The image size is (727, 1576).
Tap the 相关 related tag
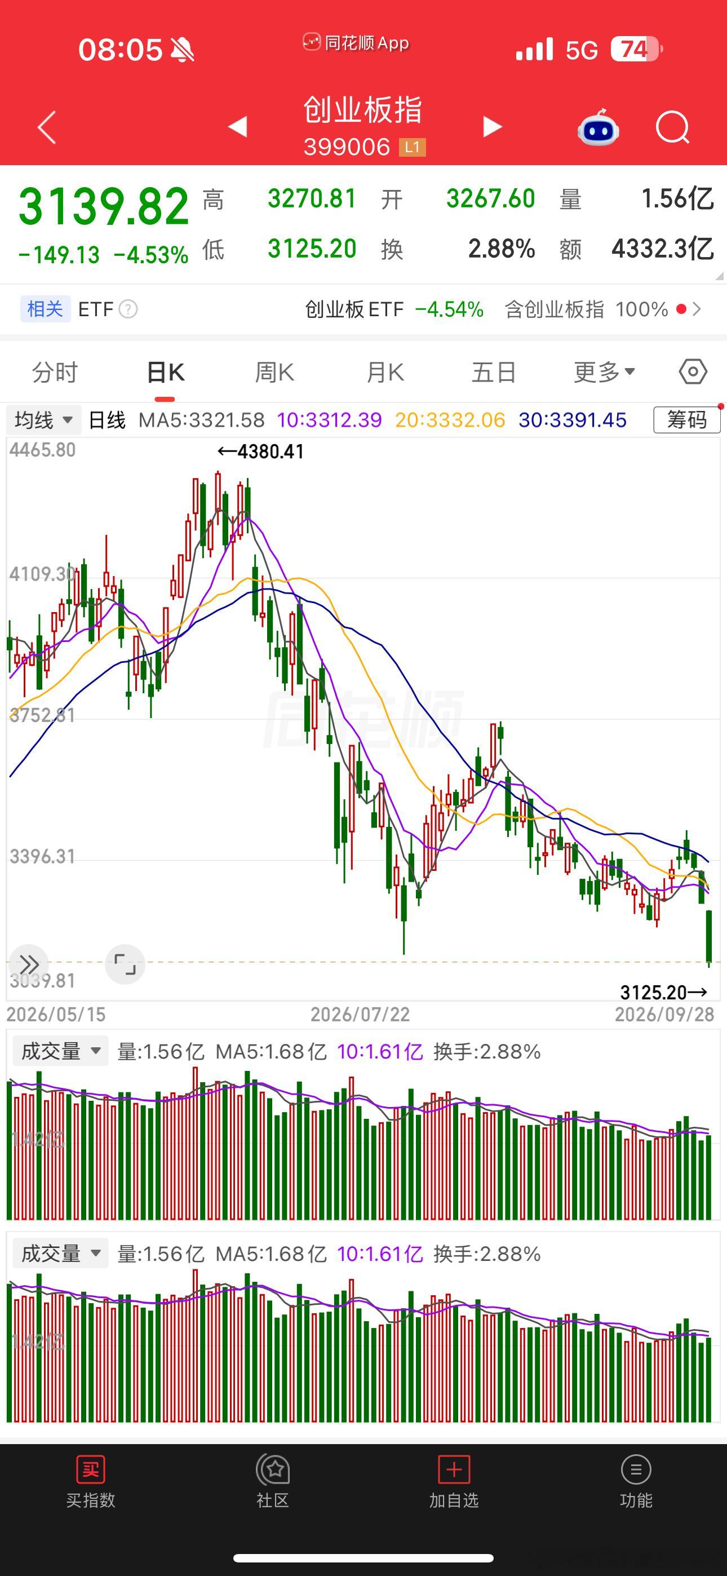point(45,309)
